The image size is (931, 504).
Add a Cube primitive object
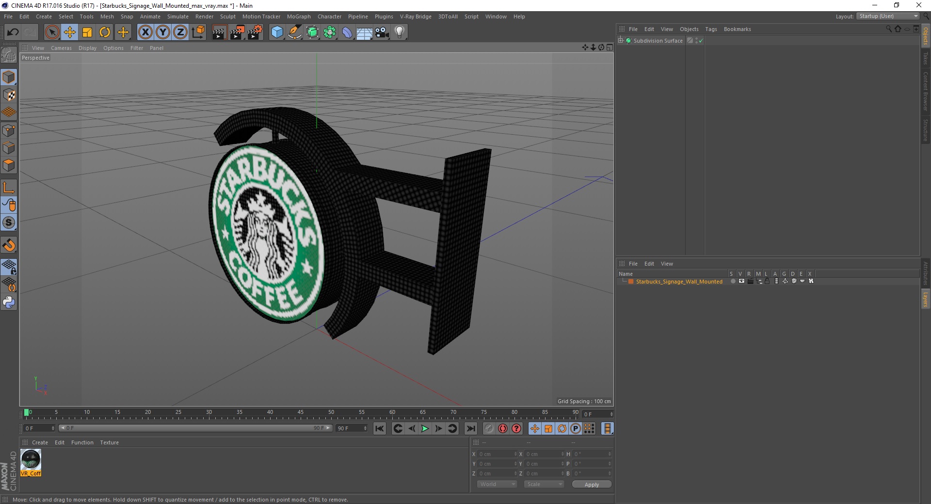[x=277, y=32]
